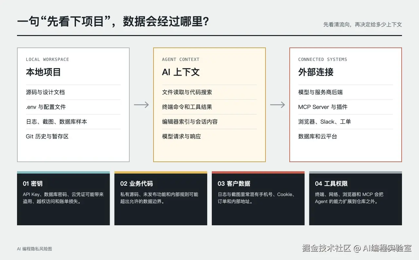
Task: Select the “AI 上下文” heading
Action: [x=181, y=72]
